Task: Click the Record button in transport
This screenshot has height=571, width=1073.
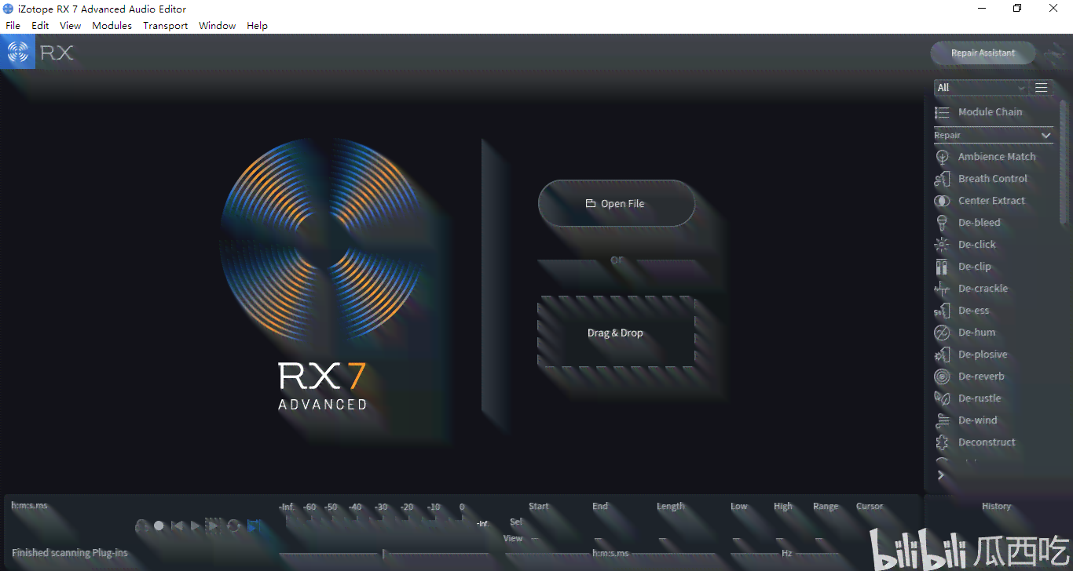Action: pyautogui.click(x=159, y=526)
